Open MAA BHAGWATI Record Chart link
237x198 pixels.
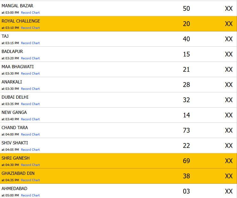pyautogui.click(x=30, y=74)
